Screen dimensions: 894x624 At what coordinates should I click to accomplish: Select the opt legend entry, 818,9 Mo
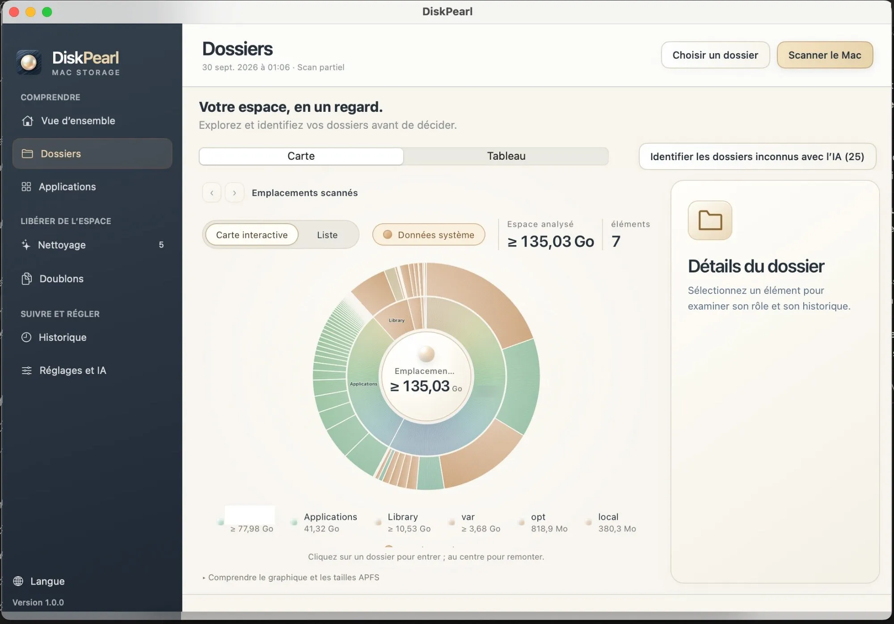pyautogui.click(x=543, y=522)
